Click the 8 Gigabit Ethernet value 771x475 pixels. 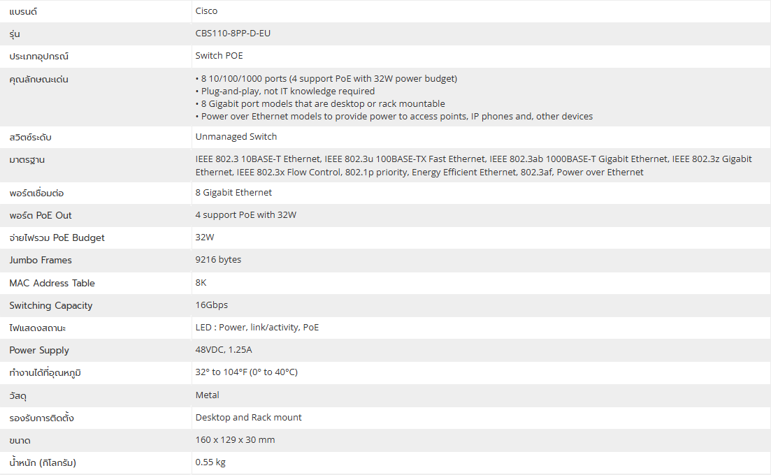(233, 193)
